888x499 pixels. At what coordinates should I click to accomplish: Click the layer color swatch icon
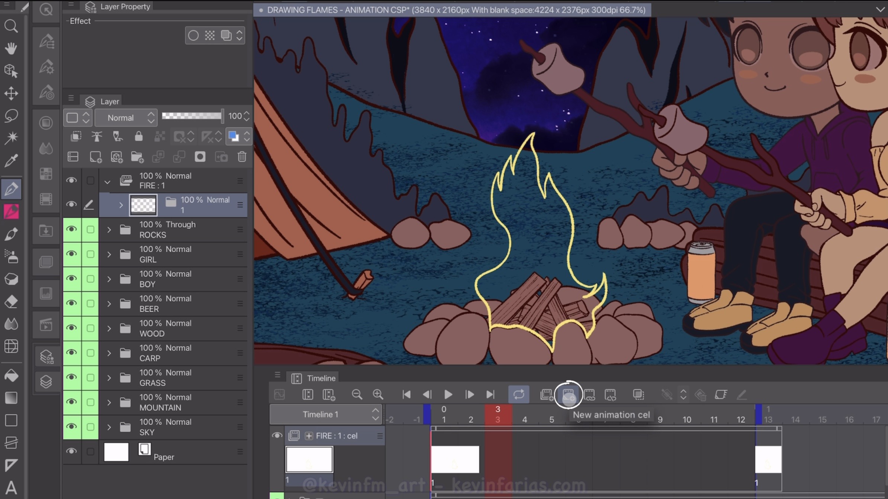pyautogui.click(x=234, y=136)
